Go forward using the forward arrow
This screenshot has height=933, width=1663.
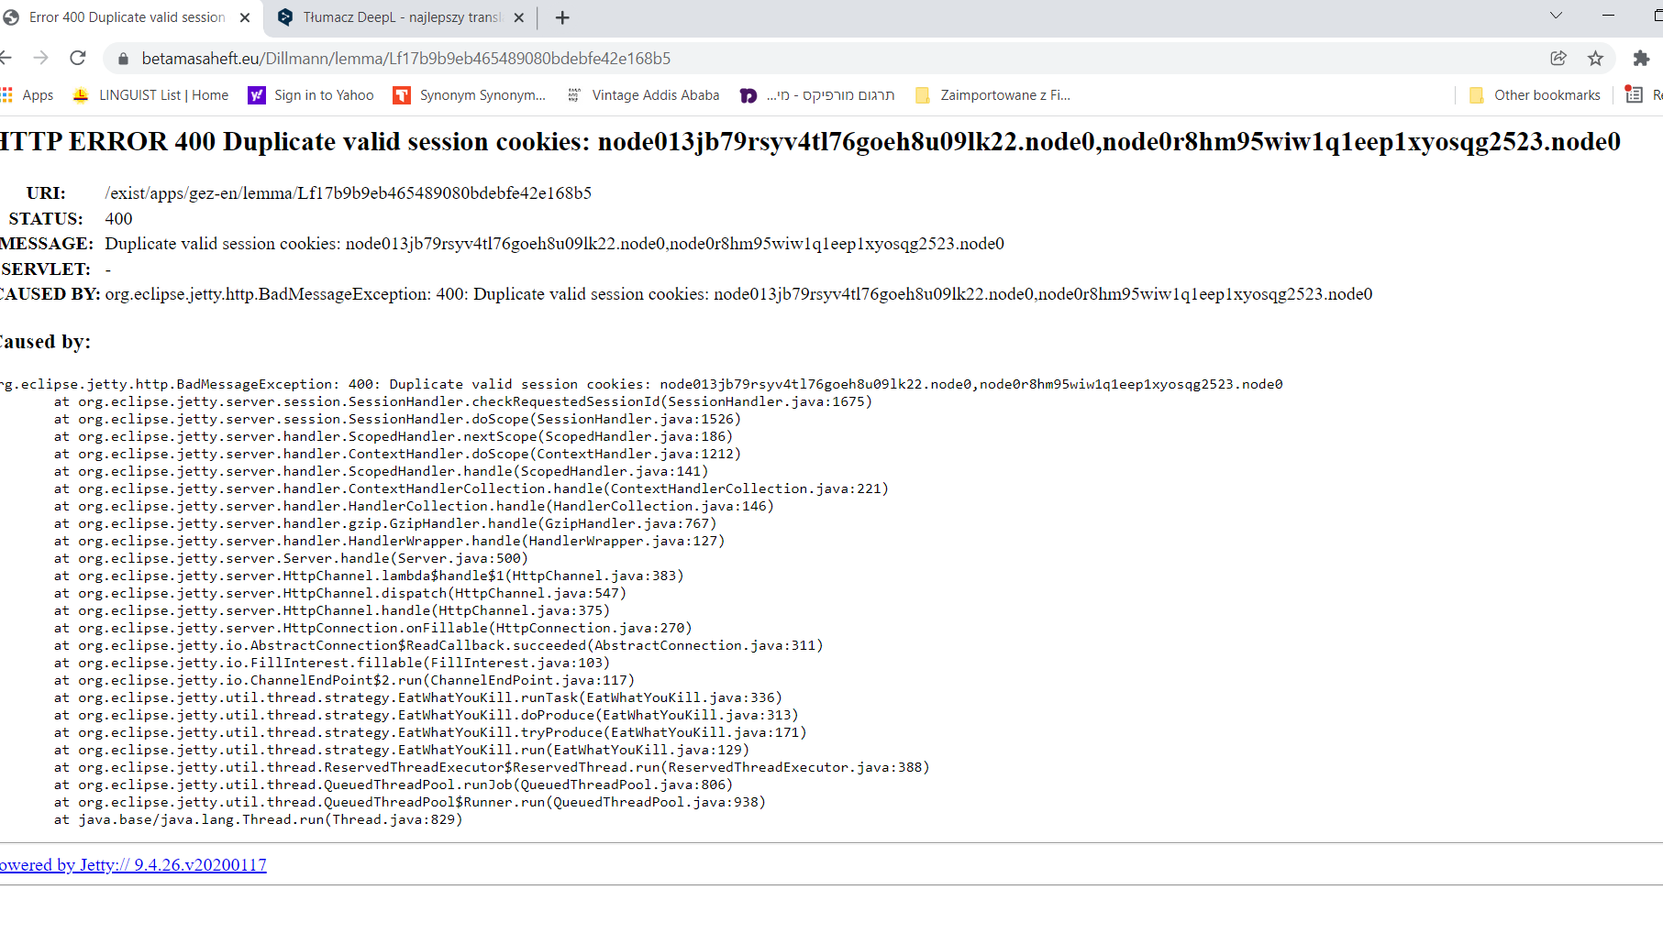coord(41,58)
